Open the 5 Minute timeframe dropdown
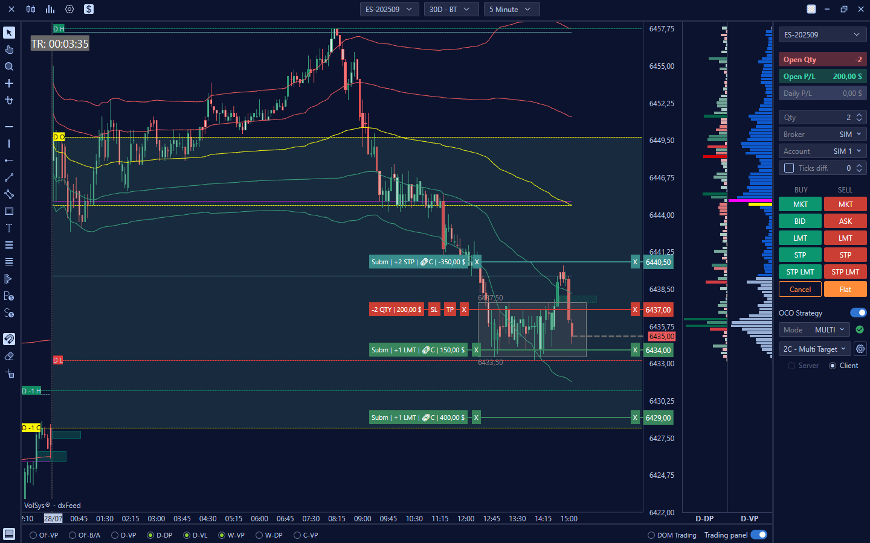Image resolution: width=870 pixels, height=543 pixels. [511, 9]
